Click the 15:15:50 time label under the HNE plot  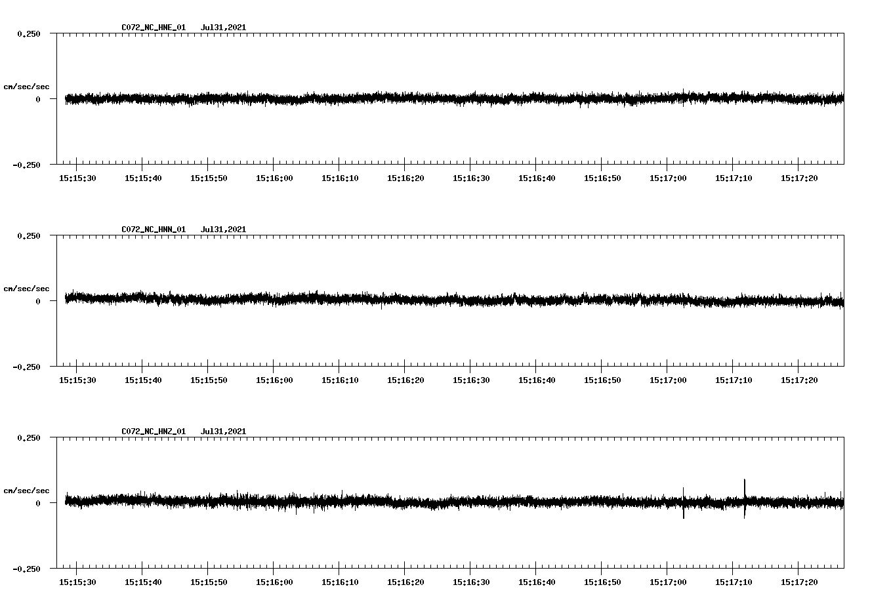pyautogui.click(x=209, y=178)
